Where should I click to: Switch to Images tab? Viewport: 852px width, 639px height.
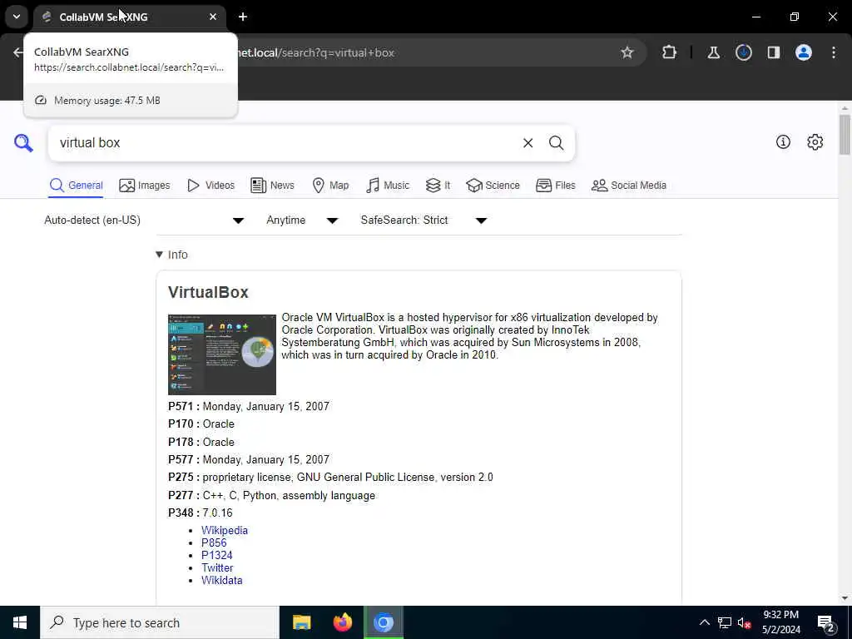click(x=145, y=186)
